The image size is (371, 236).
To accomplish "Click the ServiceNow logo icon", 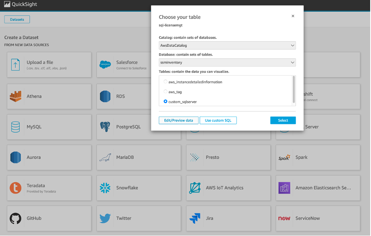I will (284, 218).
